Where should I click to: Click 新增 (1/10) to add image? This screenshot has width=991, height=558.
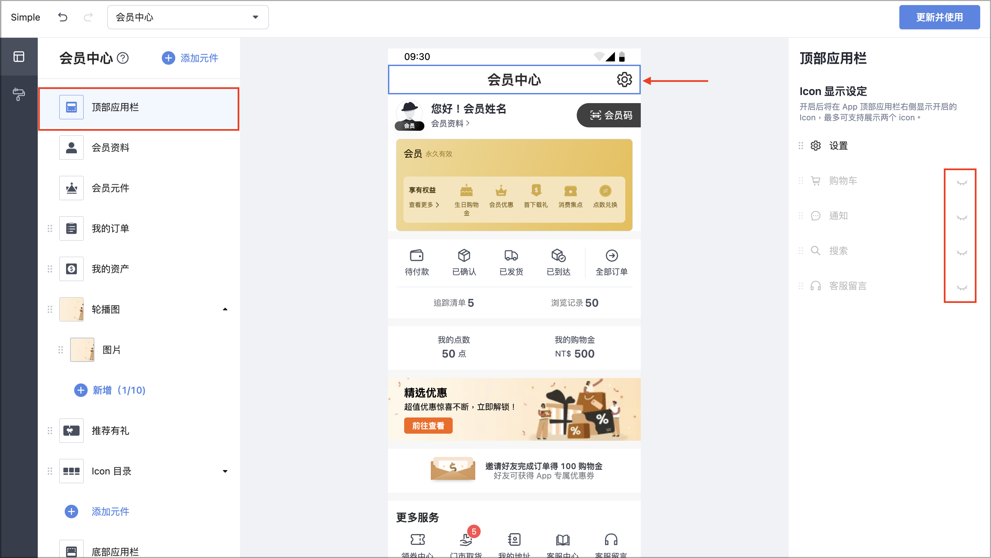coord(110,390)
